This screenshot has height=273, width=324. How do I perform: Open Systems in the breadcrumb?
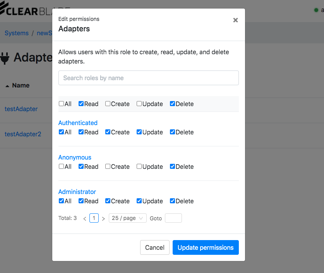pos(17,33)
